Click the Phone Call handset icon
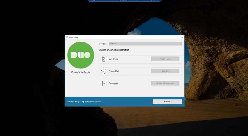The width and height of the screenshot is (248, 136). [104, 71]
